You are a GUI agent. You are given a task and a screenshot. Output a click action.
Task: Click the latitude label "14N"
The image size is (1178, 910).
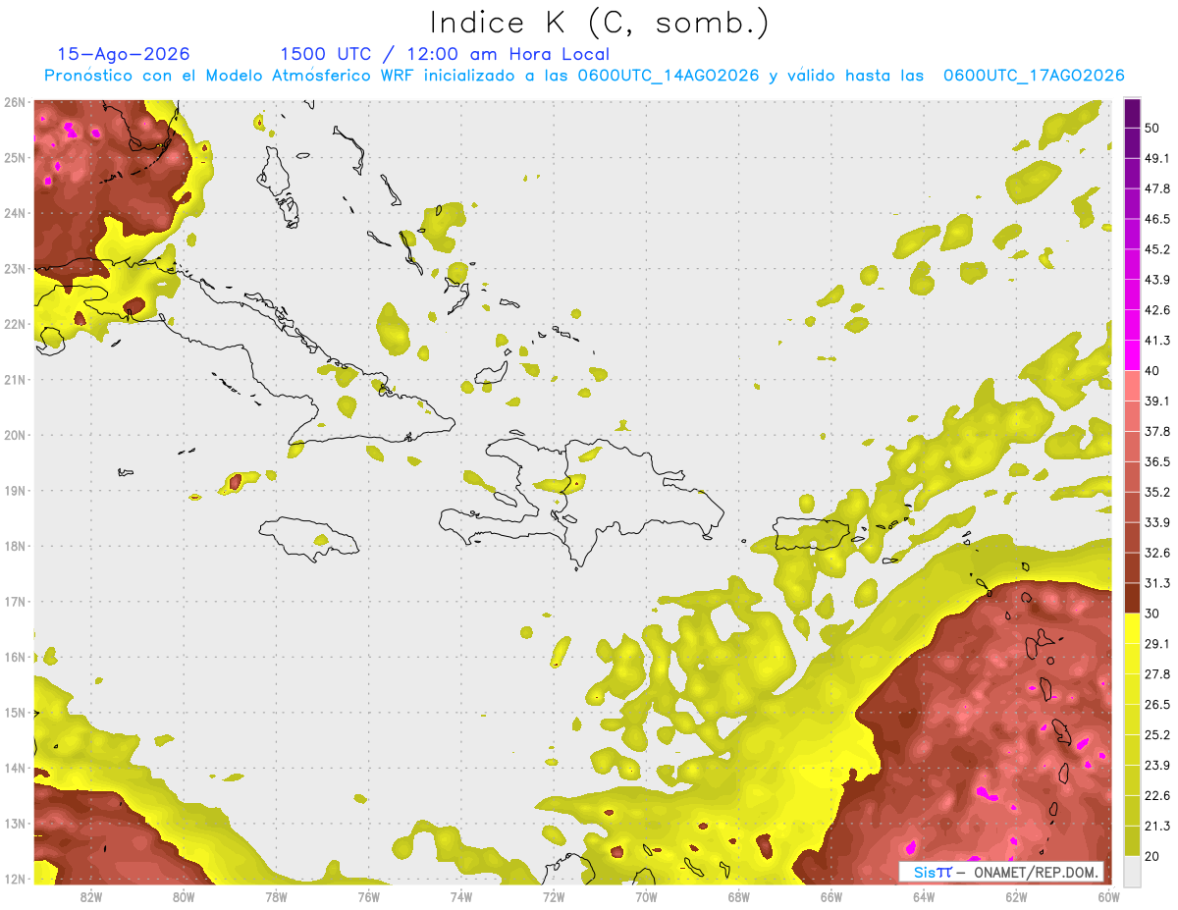pyautogui.click(x=15, y=768)
